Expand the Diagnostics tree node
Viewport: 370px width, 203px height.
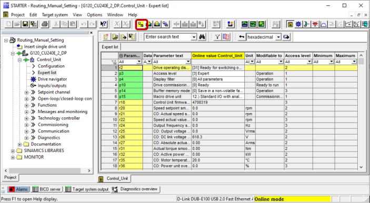[26, 138]
